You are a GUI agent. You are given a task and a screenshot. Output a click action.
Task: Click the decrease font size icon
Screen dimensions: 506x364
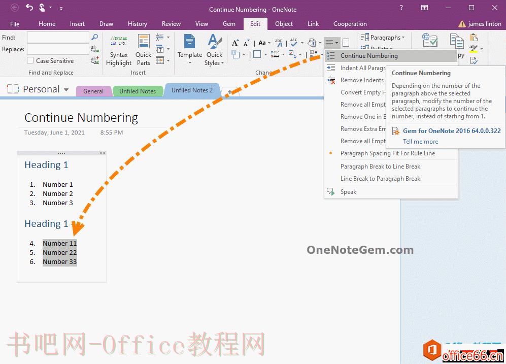click(x=246, y=43)
